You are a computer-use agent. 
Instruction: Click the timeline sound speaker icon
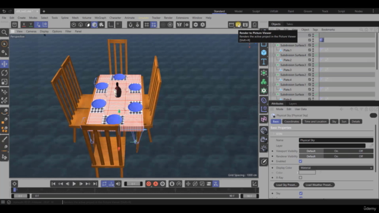118,184
